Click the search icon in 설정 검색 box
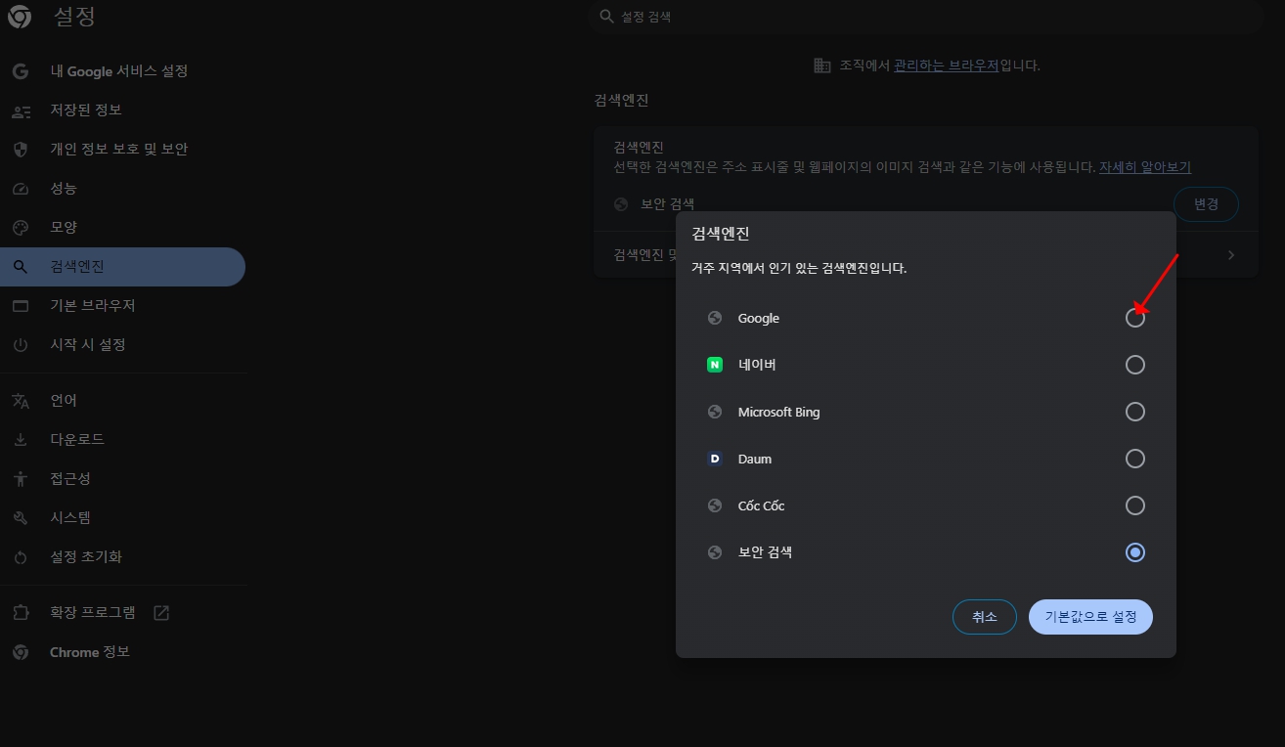The height and width of the screenshot is (747, 1285). [607, 17]
